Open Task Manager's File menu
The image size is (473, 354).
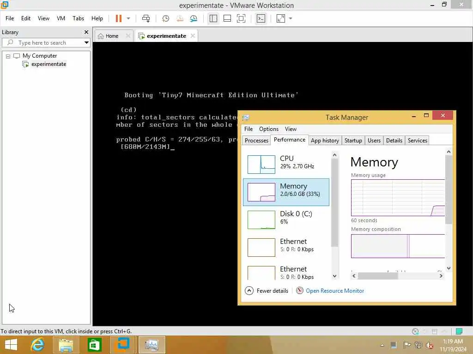[x=249, y=129]
